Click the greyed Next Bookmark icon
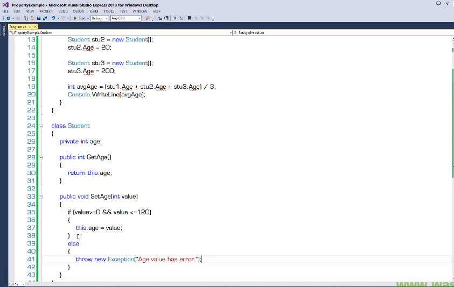 (x=202, y=18)
